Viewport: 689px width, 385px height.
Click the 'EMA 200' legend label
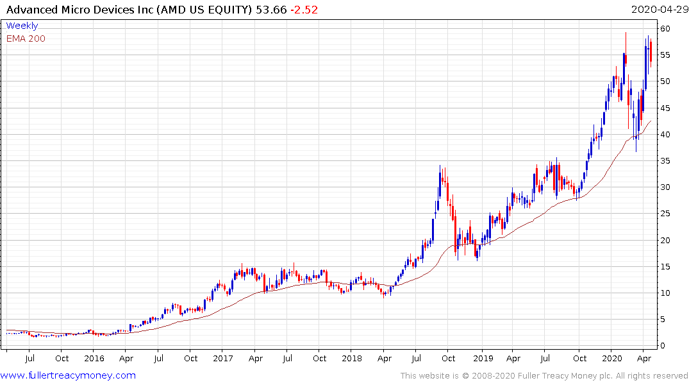[26, 38]
